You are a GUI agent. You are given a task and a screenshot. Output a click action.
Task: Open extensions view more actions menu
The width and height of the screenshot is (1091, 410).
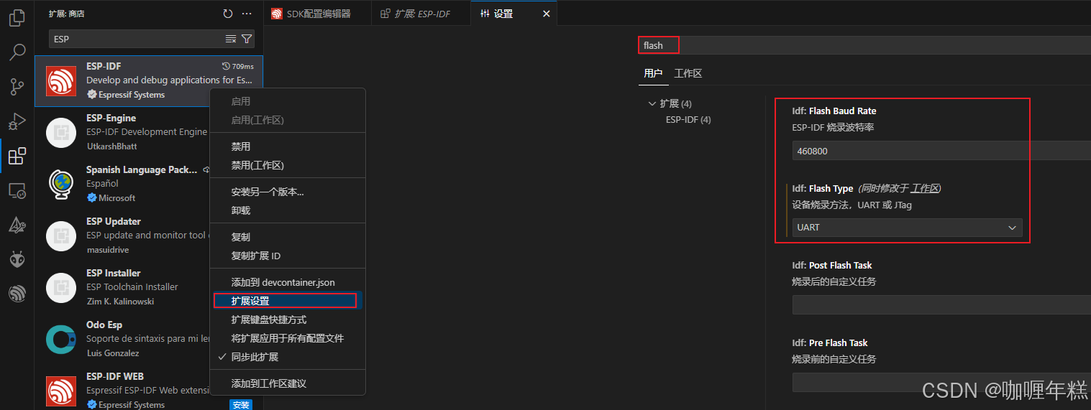tap(247, 14)
